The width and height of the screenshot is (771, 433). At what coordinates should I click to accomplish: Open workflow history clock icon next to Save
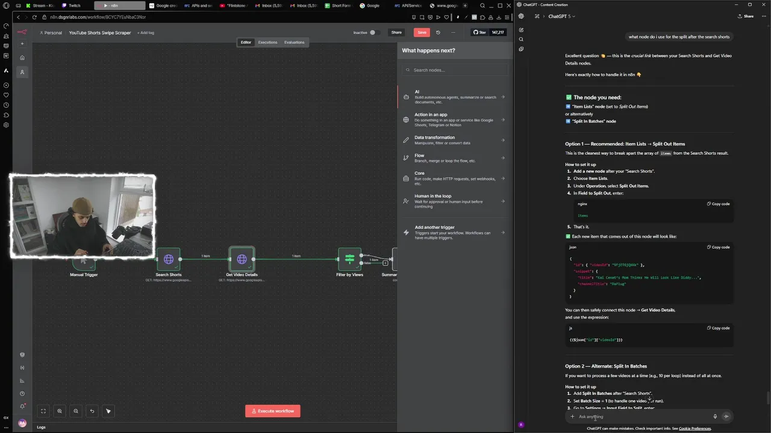click(x=438, y=32)
